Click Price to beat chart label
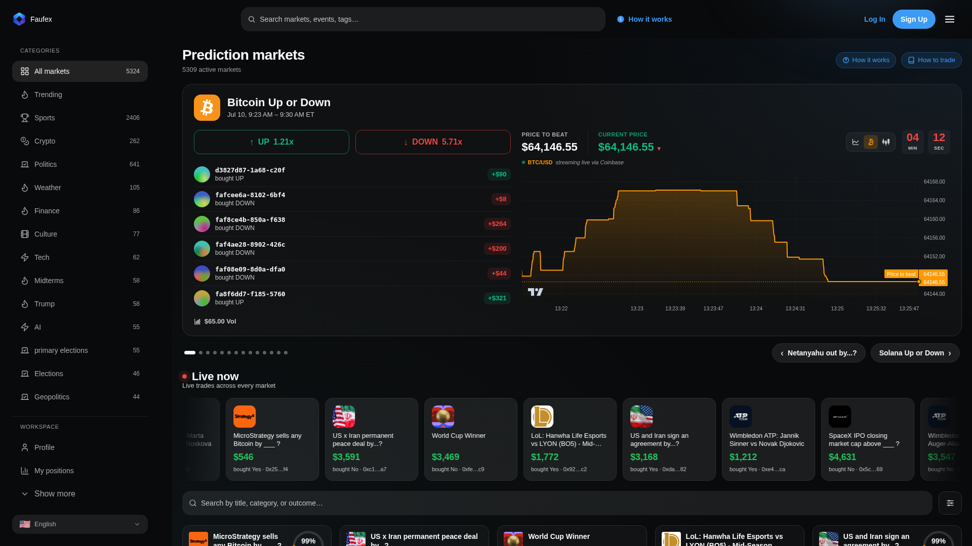 (901, 274)
